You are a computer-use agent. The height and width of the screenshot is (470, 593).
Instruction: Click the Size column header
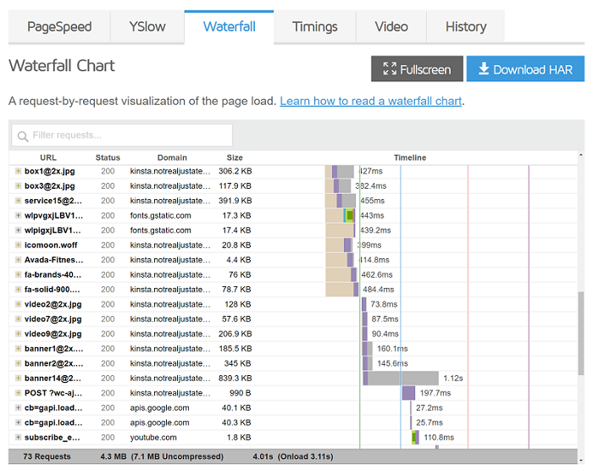pos(235,158)
